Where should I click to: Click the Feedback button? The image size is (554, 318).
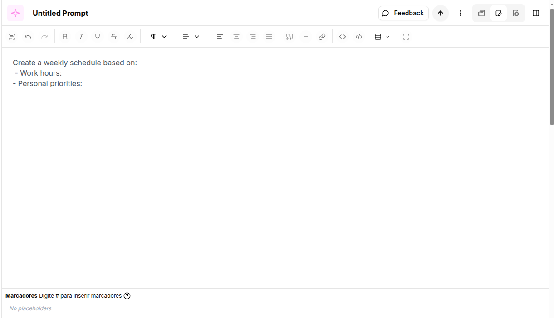(403, 13)
